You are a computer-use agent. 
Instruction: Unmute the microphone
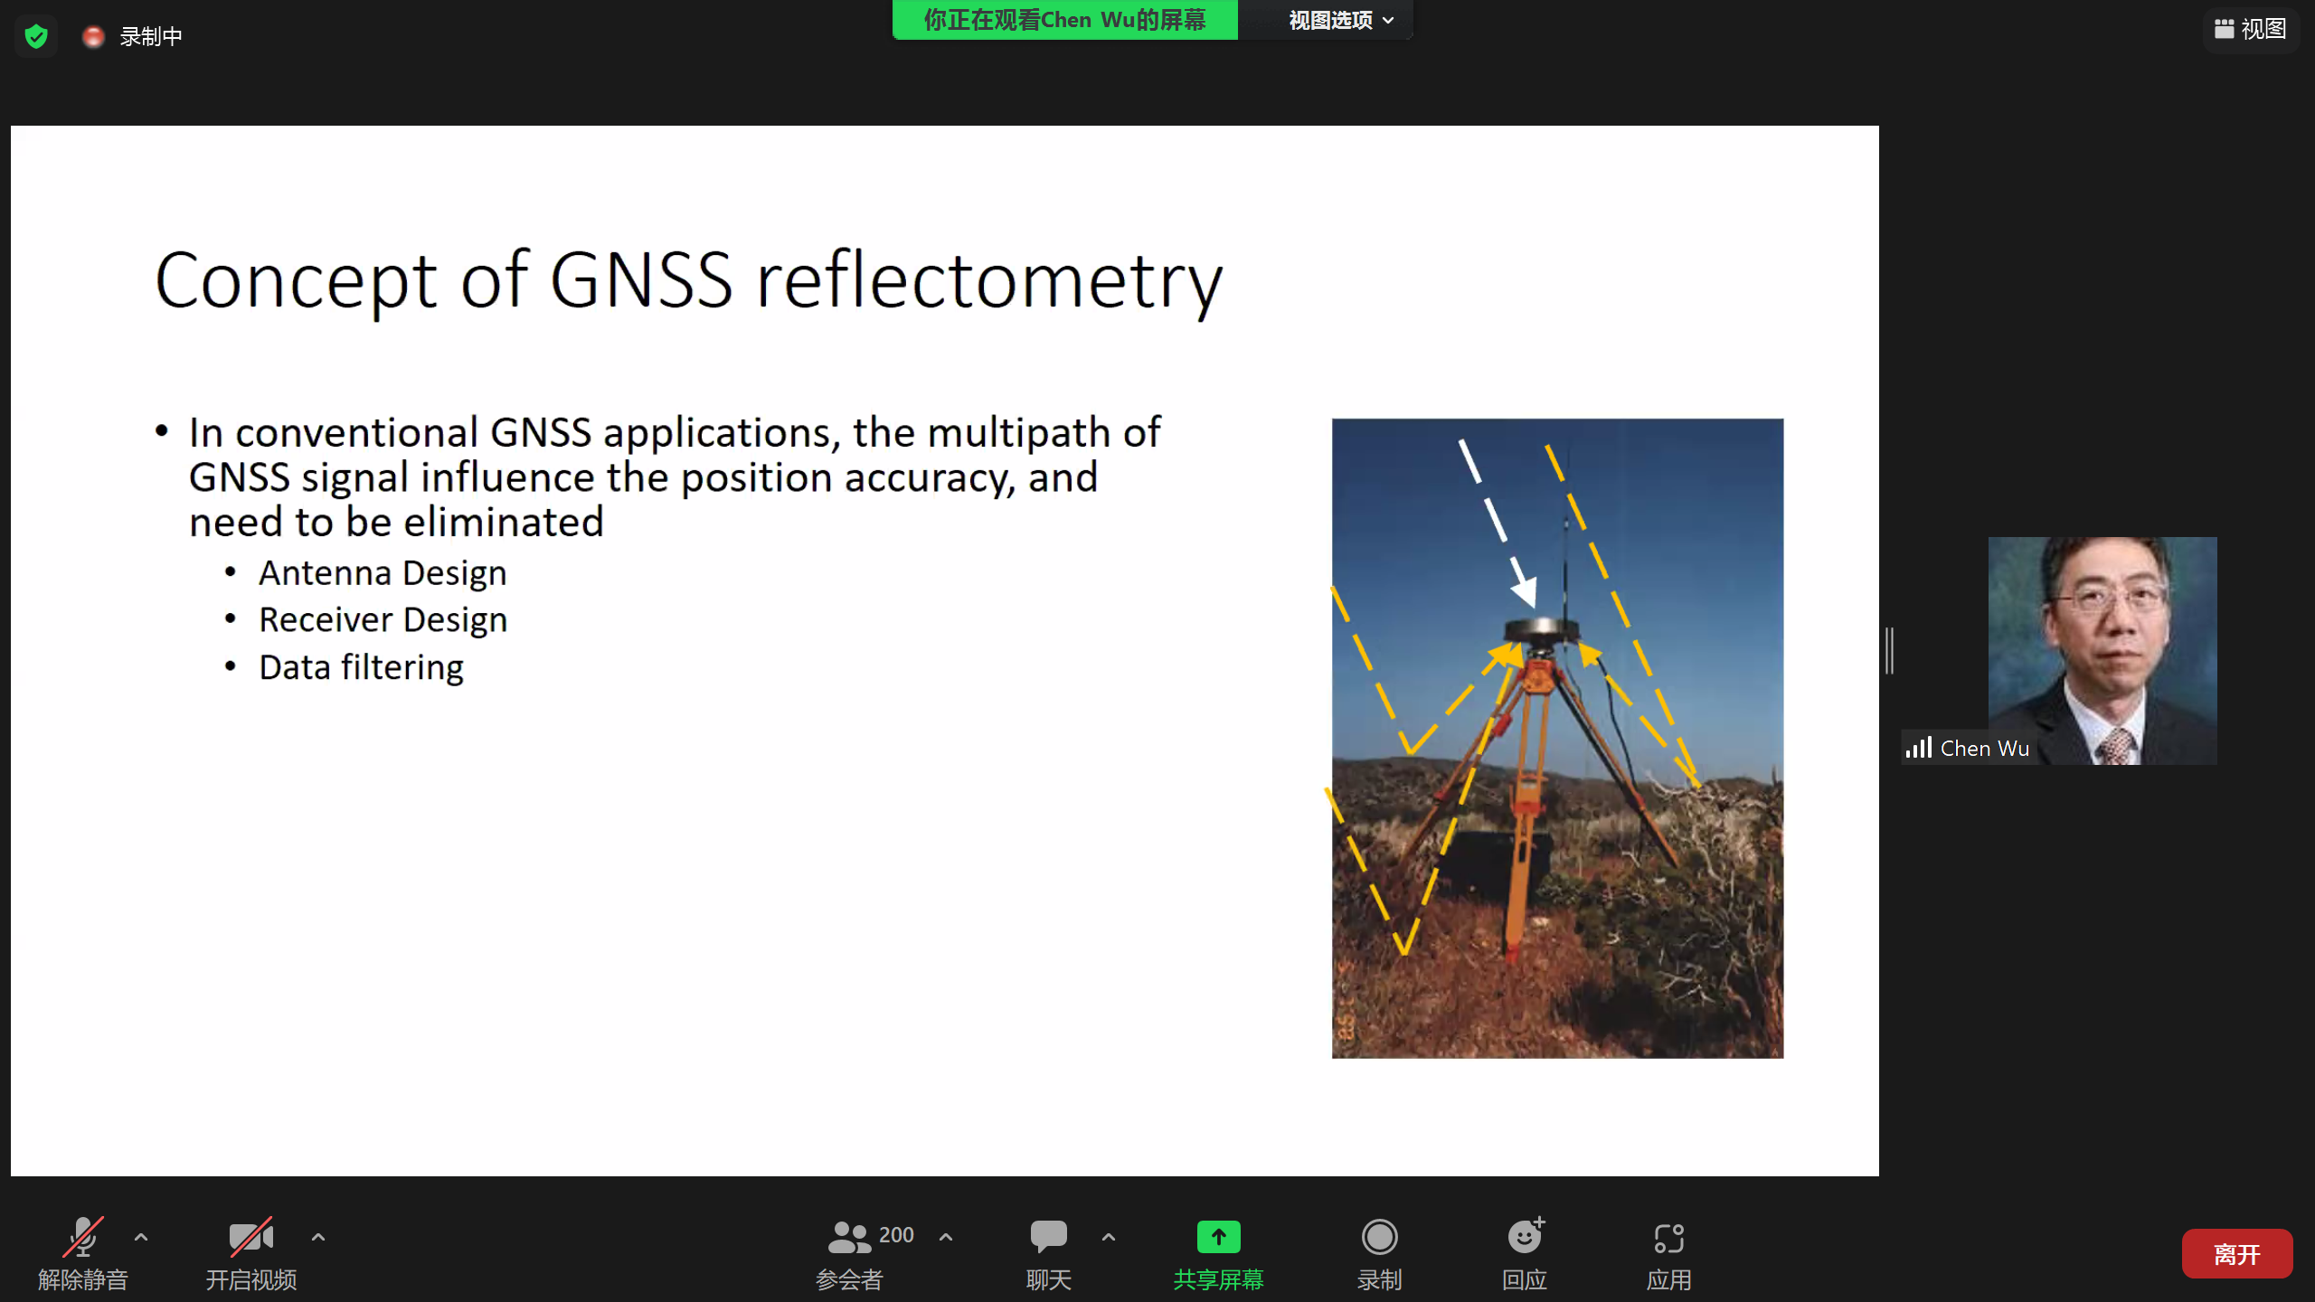tap(82, 1238)
